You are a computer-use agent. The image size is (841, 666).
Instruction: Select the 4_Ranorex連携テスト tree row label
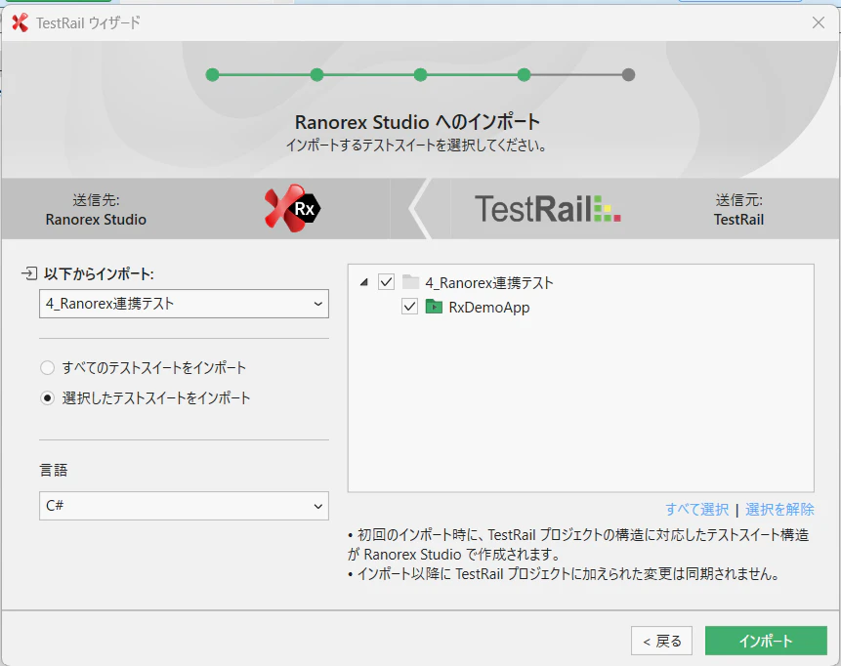coord(489,282)
